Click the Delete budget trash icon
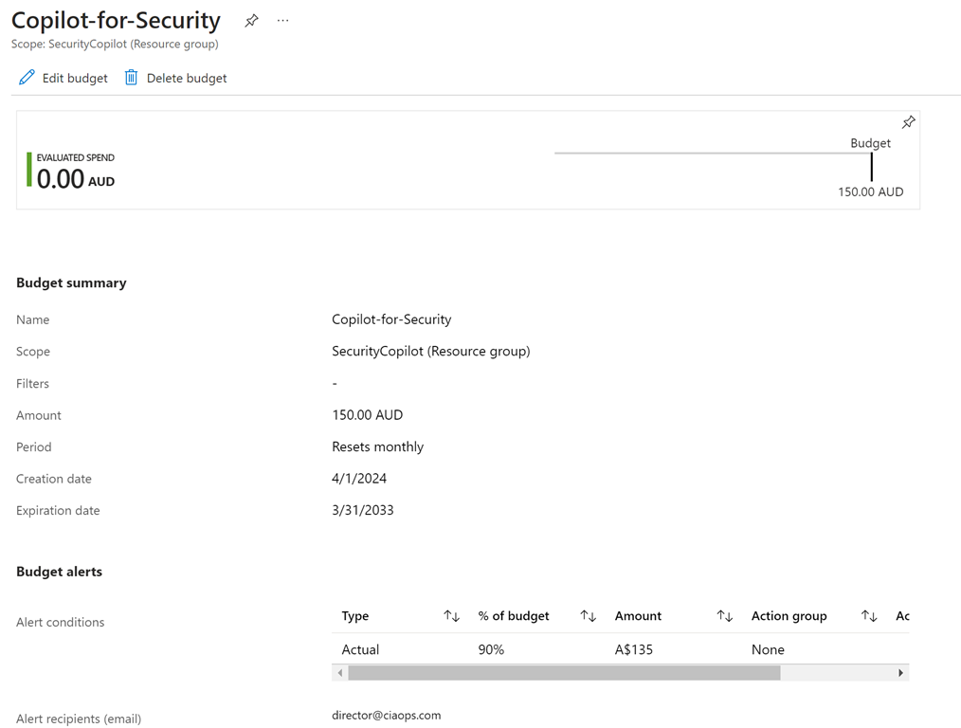Image resolution: width=961 pixels, height=728 pixels. [x=132, y=78]
